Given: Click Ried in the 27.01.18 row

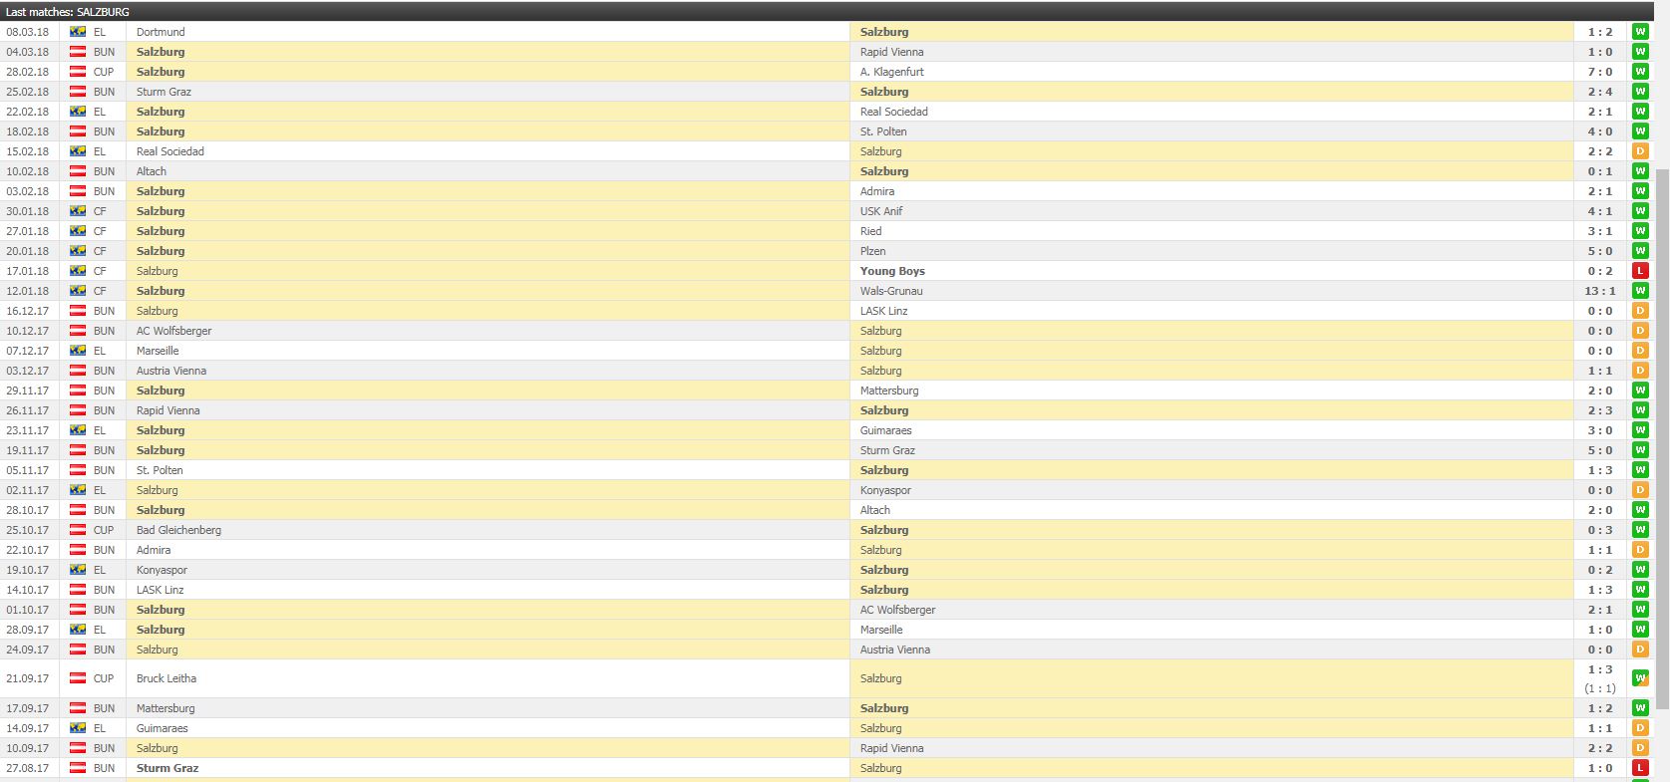Looking at the screenshot, I should pyautogui.click(x=870, y=231).
